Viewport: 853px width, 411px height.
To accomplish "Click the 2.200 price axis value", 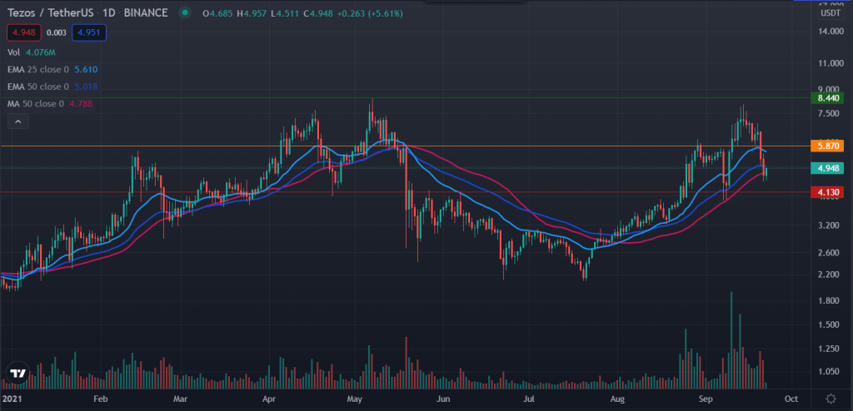I will tap(831, 275).
